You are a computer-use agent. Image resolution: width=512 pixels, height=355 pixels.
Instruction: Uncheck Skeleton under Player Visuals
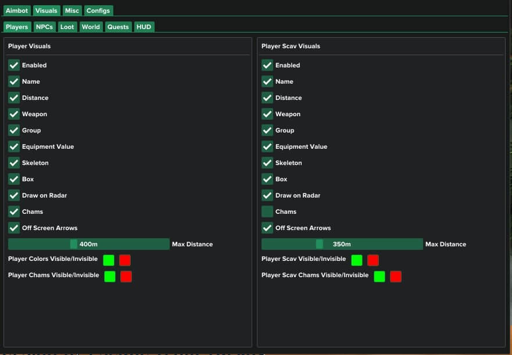pyautogui.click(x=14, y=163)
